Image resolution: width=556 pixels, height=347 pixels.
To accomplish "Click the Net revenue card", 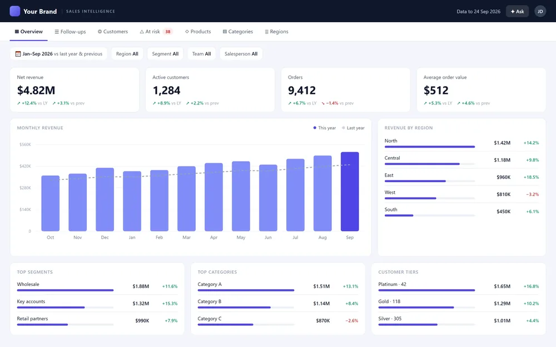I will (75, 90).
